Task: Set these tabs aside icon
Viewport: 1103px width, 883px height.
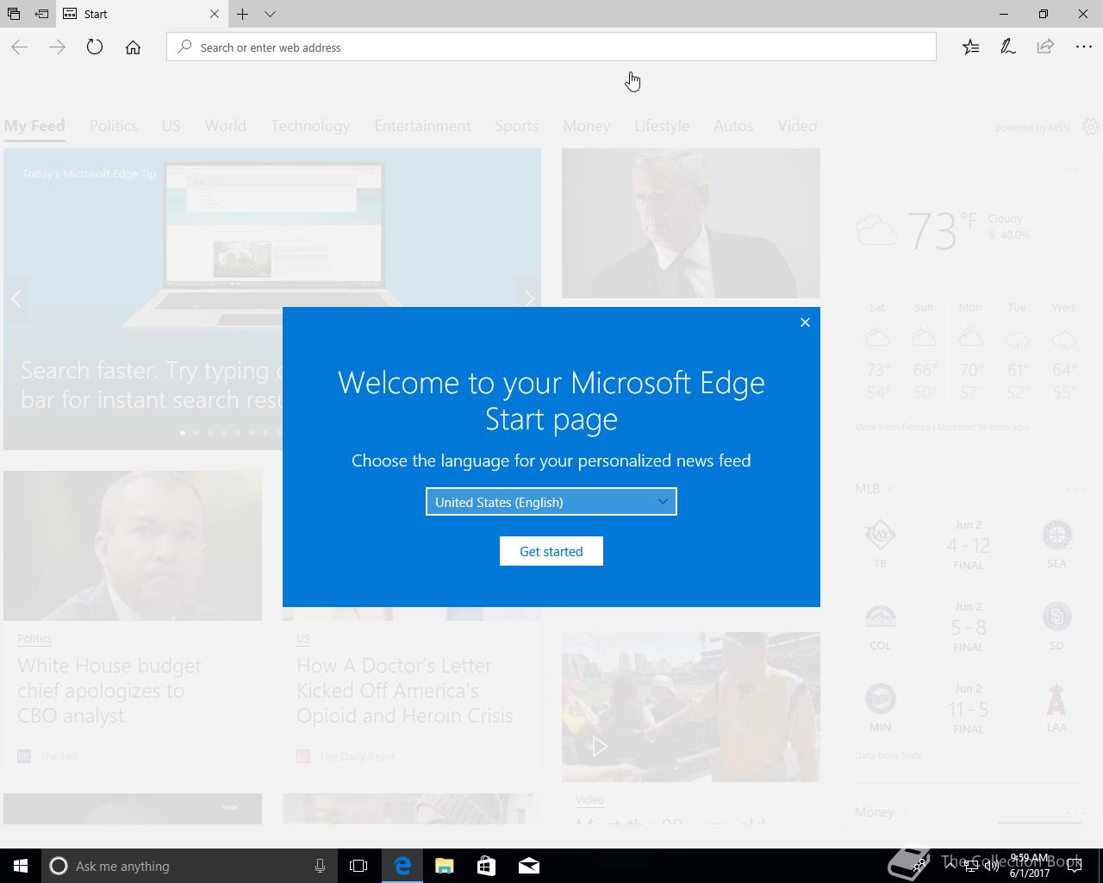Action: (41, 14)
